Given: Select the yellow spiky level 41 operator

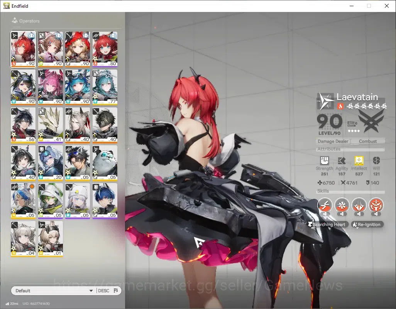Looking at the screenshot, I should coord(50,125).
